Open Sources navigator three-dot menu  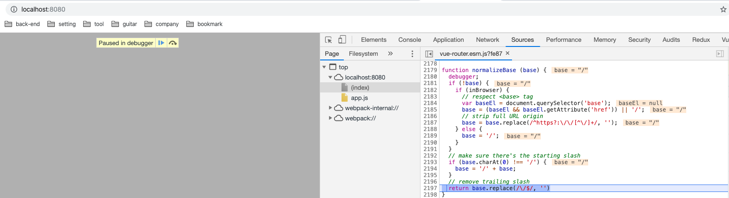pos(412,54)
